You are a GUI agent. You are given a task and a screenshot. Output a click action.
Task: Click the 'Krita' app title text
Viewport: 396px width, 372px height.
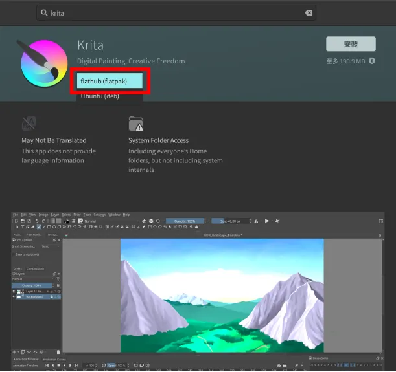(91, 45)
